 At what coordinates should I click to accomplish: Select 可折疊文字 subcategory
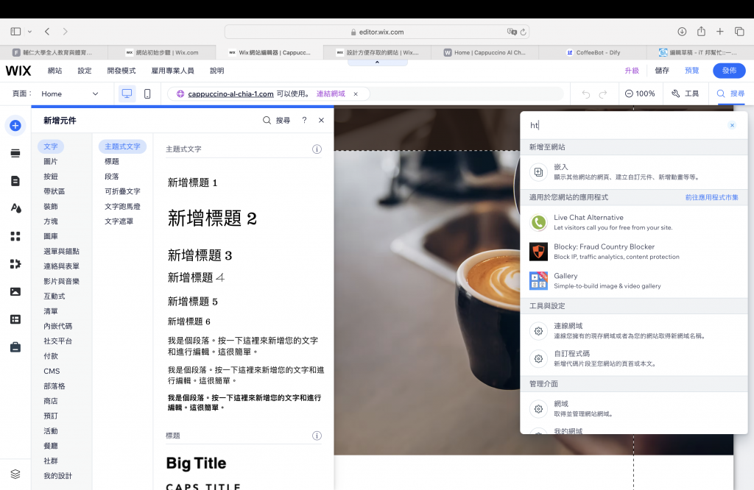pyautogui.click(x=122, y=191)
